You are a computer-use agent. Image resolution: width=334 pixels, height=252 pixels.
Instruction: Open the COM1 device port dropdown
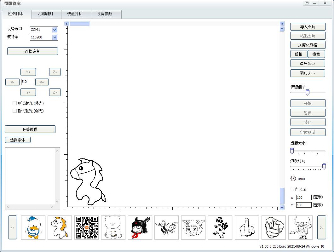[55, 30]
